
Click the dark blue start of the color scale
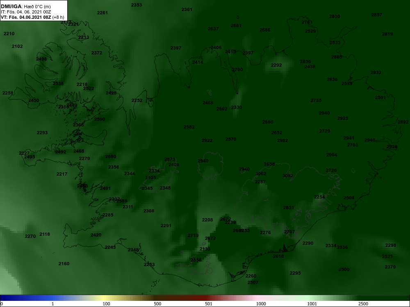pyautogui.click(x=4, y=298)
